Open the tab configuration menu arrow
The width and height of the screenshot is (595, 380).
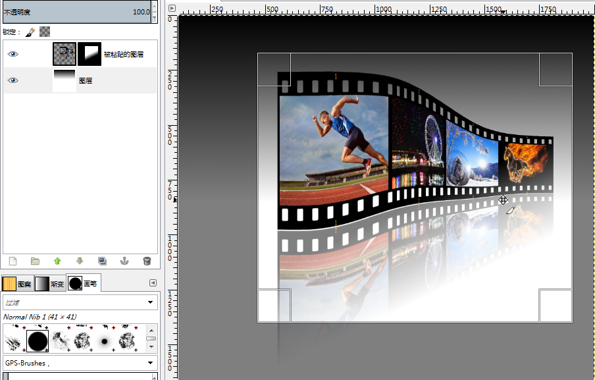(x=153, y=283)
